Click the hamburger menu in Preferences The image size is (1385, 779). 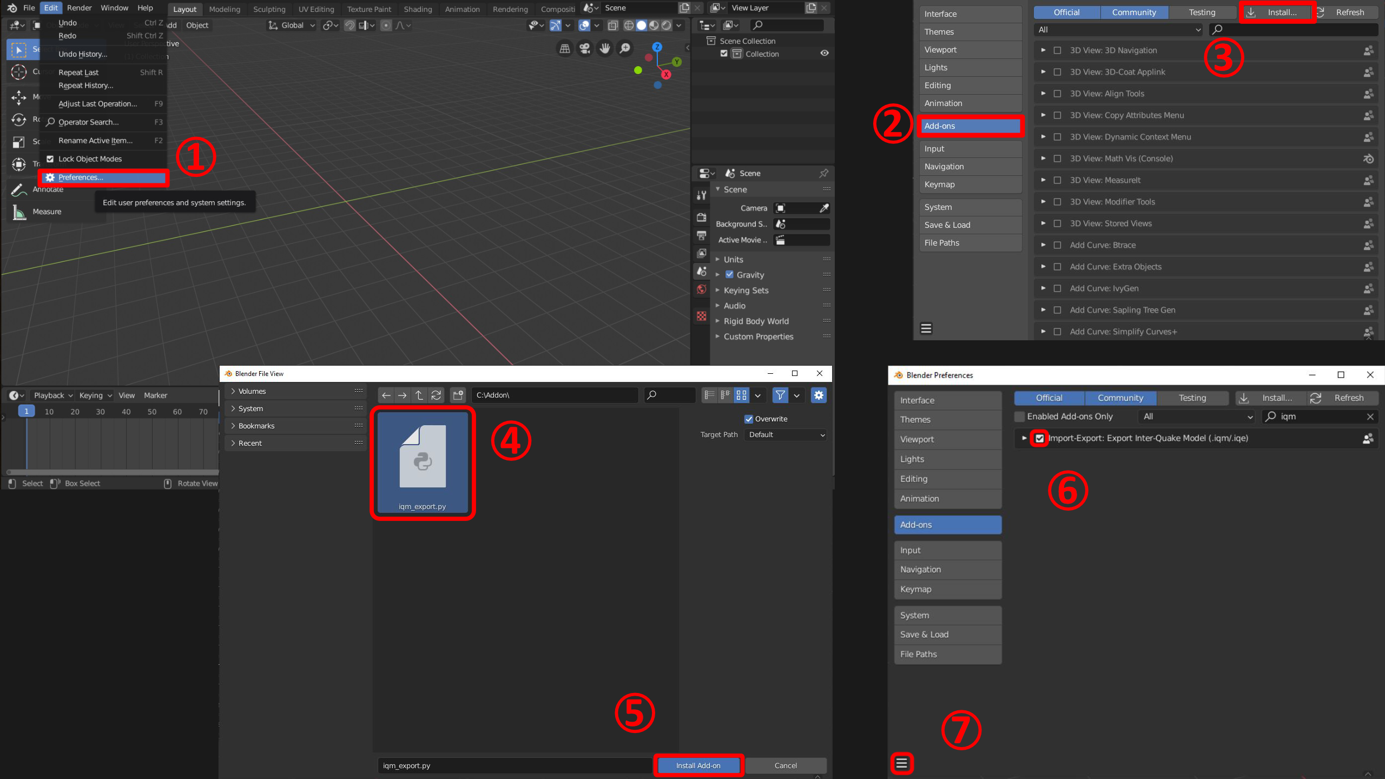pyautogui.click(x=901, y=763)
